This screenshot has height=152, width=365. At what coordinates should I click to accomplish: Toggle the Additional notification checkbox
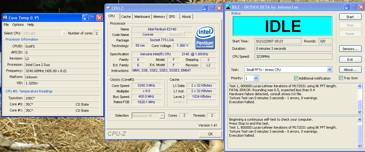[296, 78]
